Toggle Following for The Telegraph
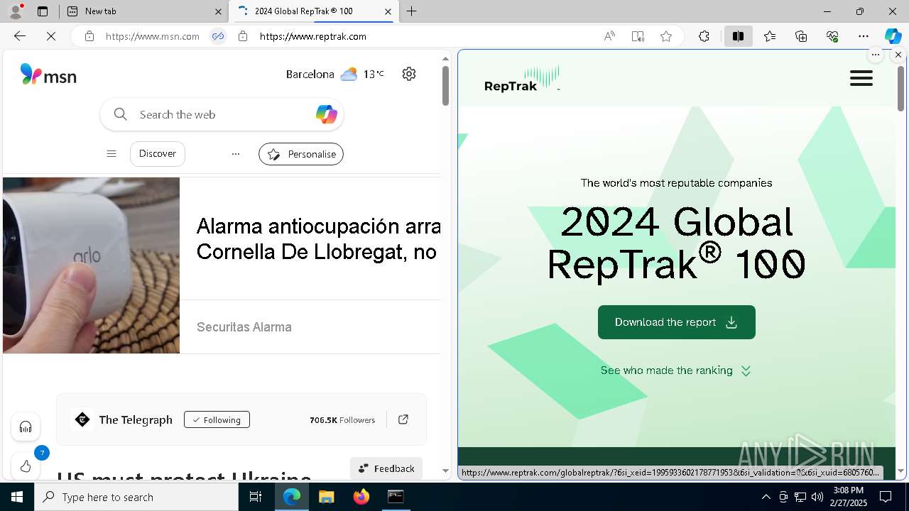The width and height of the screenshot is (909, 511). point(217,420)
